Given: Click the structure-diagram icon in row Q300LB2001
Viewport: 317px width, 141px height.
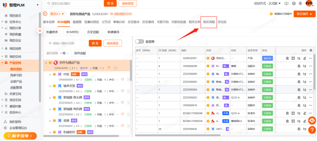Looking at the screenshot, I should (293, 58).
